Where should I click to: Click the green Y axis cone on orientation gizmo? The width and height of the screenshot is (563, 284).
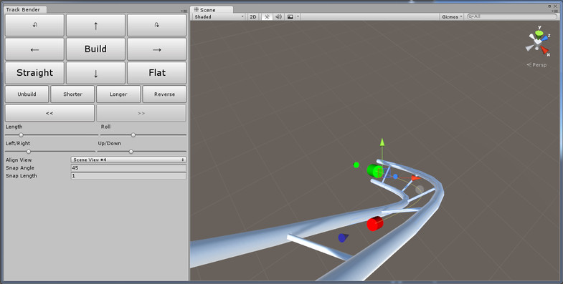tap(539, 34)
